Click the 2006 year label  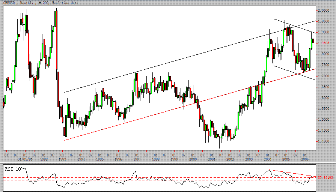coord(305,159)
